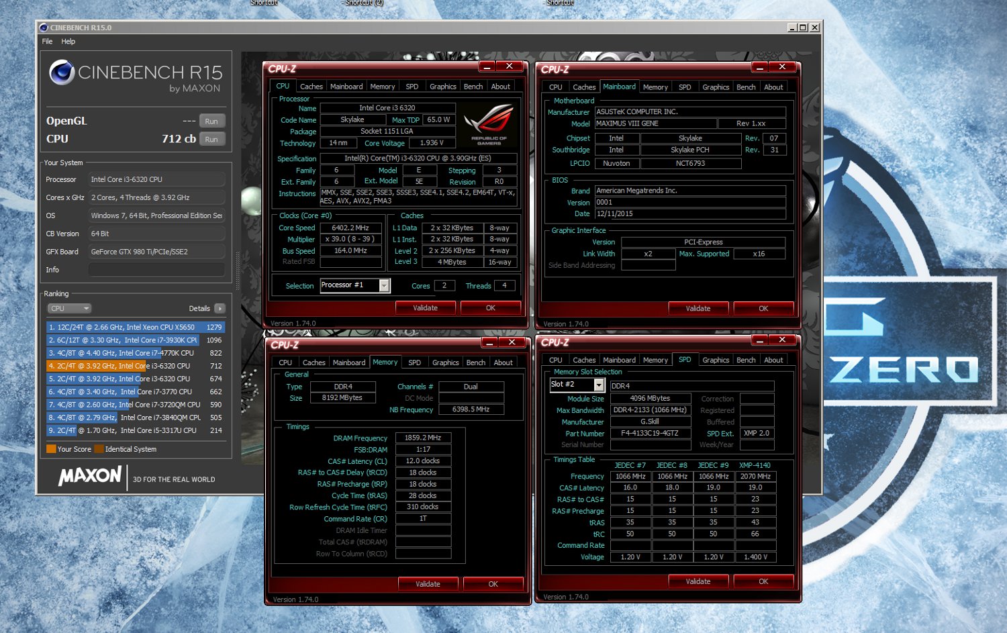This screenshot has width=1007, height=633.
Task: Click the Cinebench R15 logo icon
Action: pyautogui.click(x=62, y=72)
